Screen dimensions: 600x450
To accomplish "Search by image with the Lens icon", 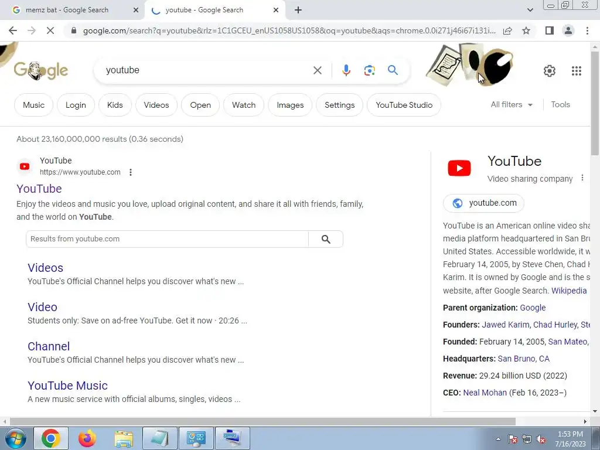I will tap(369, 70).
